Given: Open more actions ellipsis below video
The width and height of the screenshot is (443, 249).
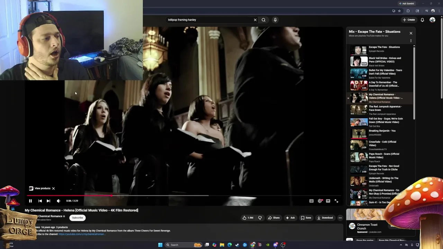Looking at the screenshot, I should [x=340, y=218].
